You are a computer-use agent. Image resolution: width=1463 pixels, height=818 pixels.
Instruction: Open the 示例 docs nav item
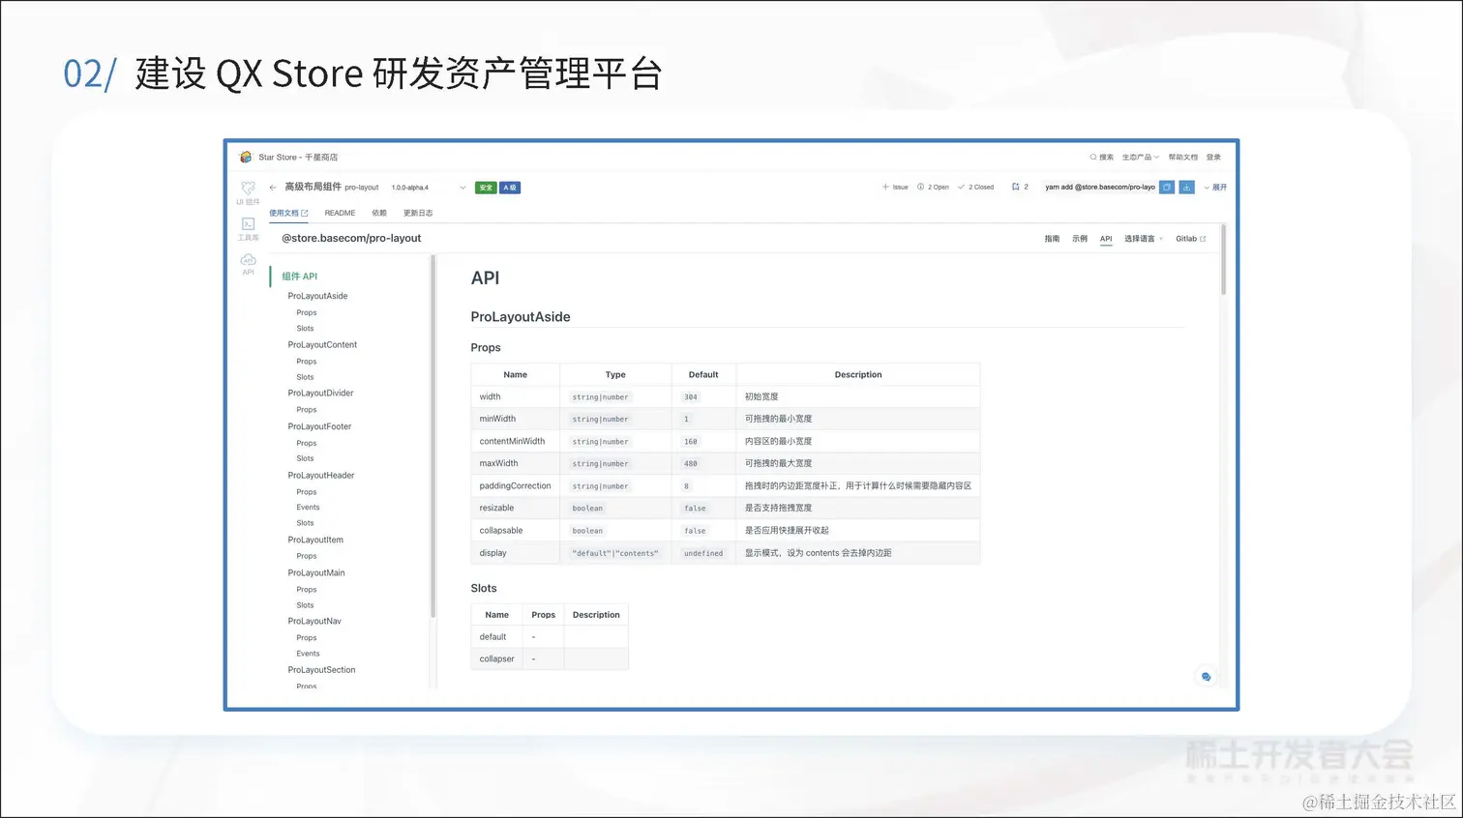click(x=1080, y=239)
